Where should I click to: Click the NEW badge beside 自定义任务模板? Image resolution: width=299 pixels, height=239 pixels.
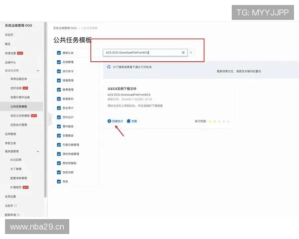click(34, 116)
